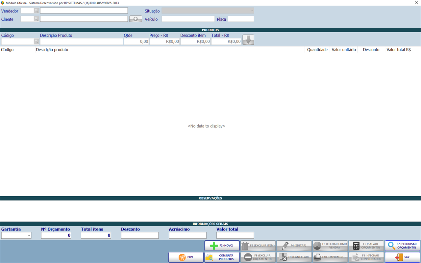Image resolution: width=421 pixels, height=263 pixels.
Task: Open Consulta Produtos folder search
Action: [222, 257]
